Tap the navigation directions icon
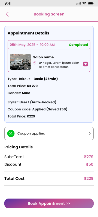 coord(85,64)
